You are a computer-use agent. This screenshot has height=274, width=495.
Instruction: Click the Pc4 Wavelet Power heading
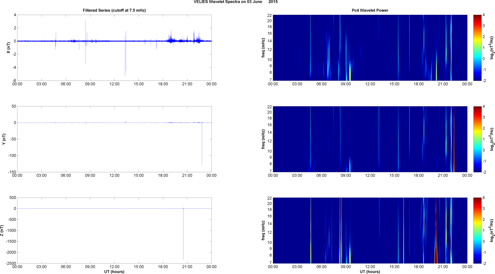pos(370,10)
